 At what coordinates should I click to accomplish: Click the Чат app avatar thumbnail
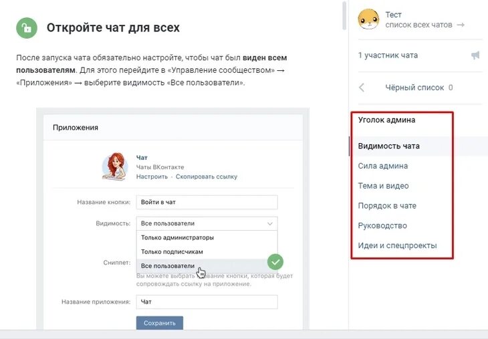point(115,166)
